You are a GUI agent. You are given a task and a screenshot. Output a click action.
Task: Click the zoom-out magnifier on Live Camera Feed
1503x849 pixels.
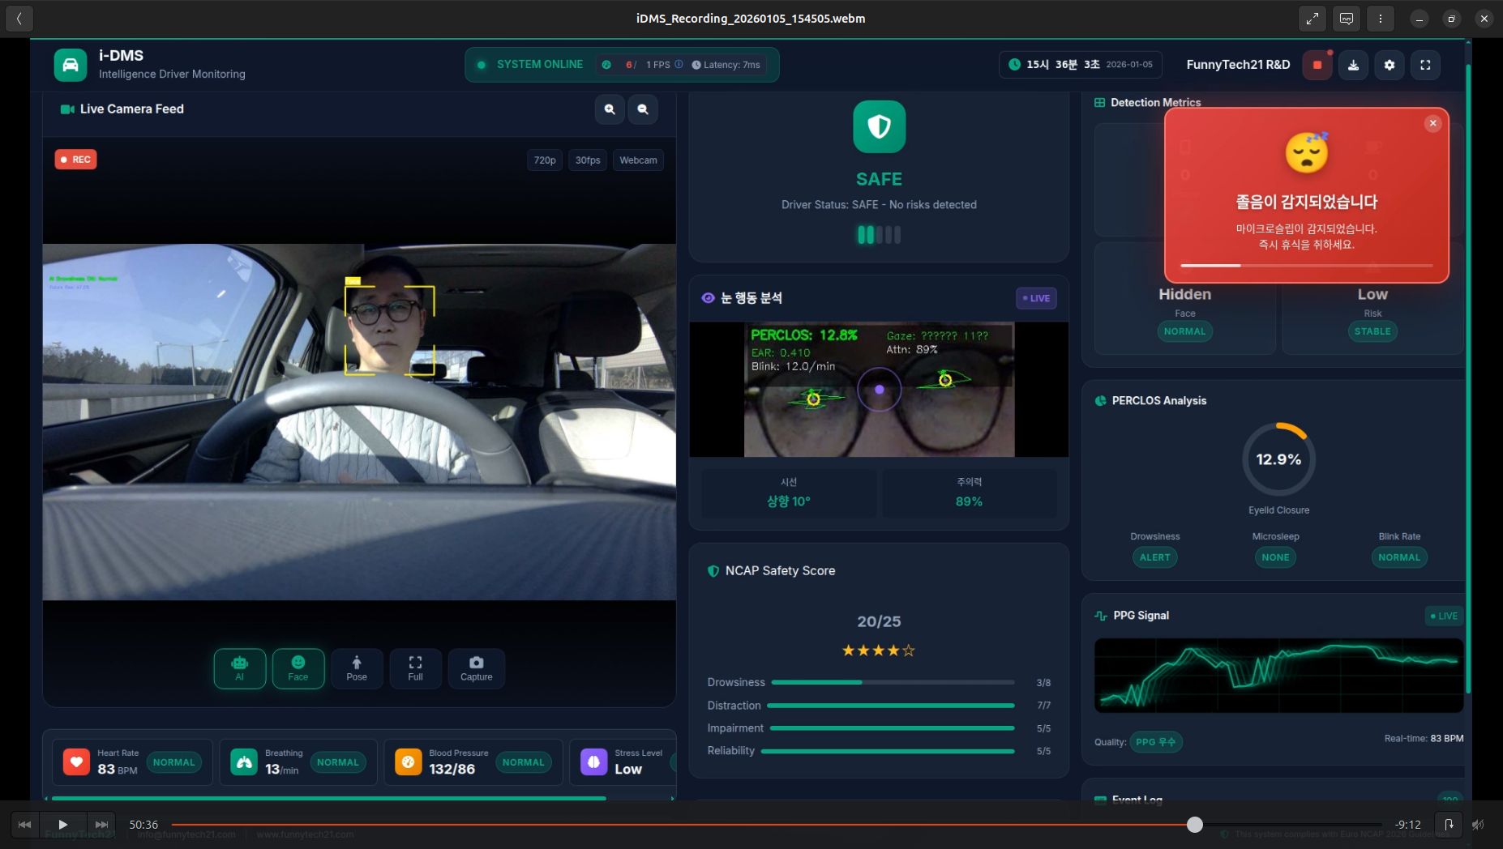643,109
